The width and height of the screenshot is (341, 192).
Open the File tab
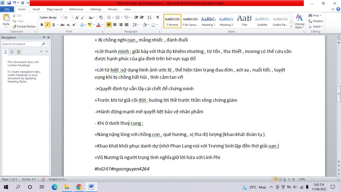7,9
